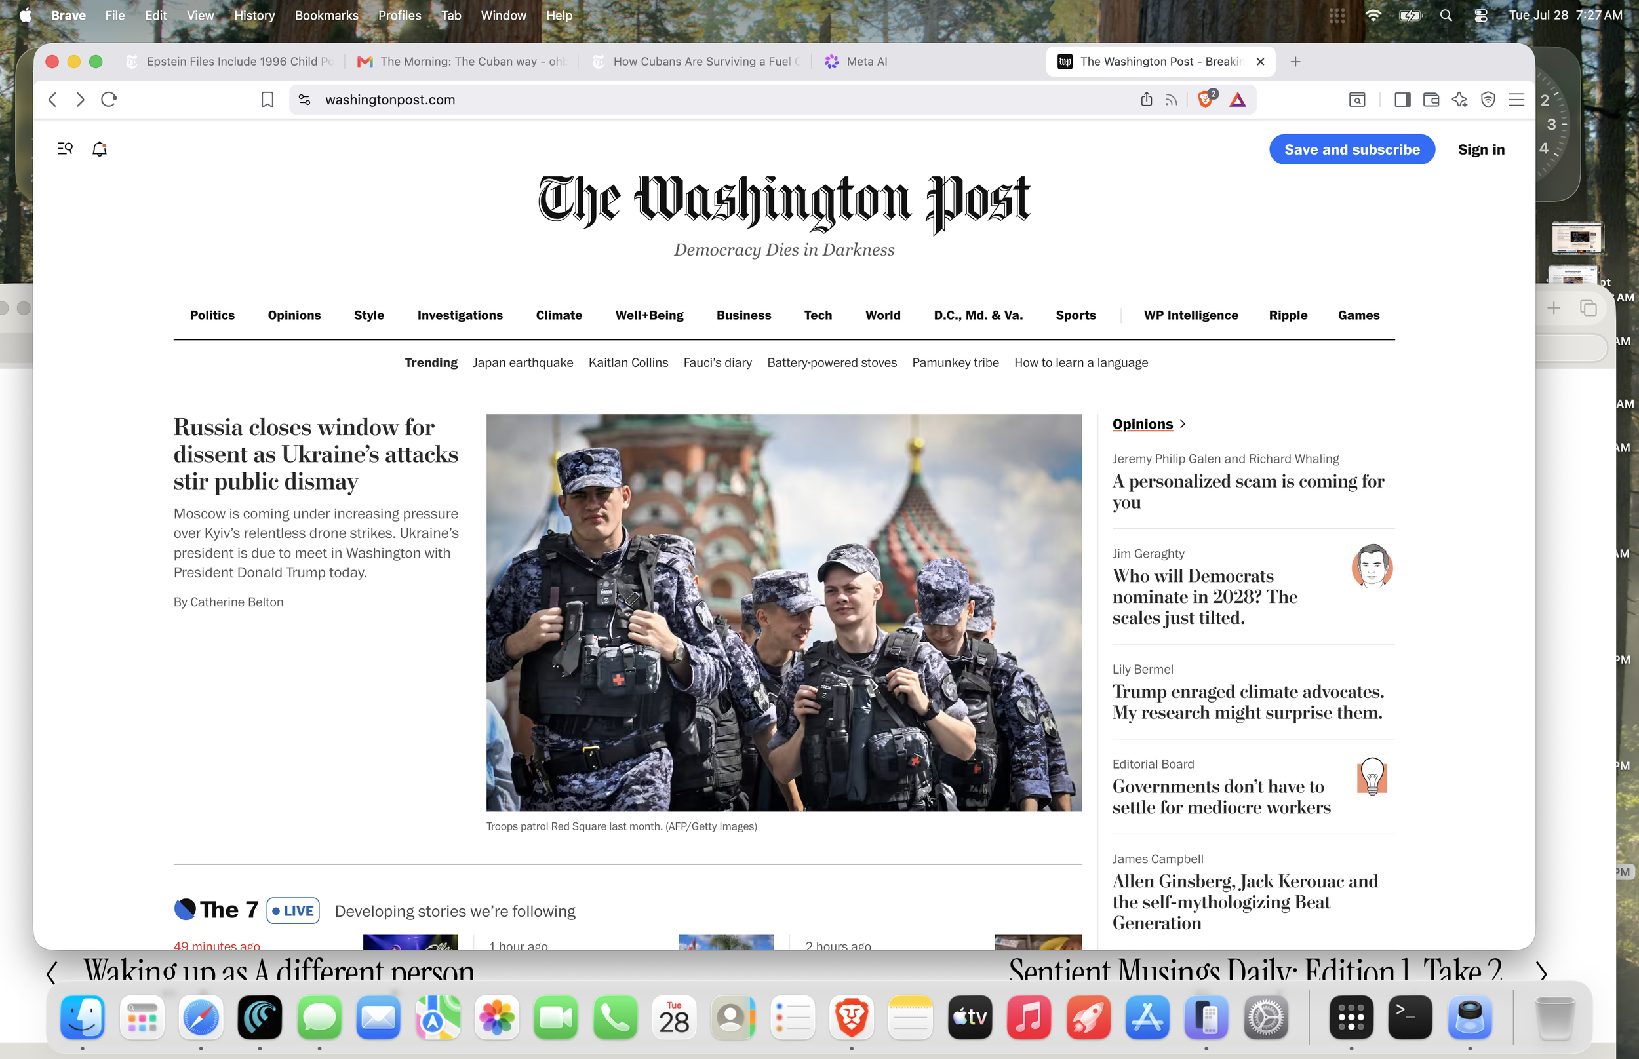Expand Opinions via the heading chevron

pyautogui.click(x=1182, y=424)
